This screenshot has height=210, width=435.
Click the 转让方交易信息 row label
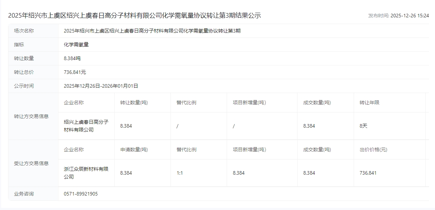pyautogui.click(x=31, y=116)
